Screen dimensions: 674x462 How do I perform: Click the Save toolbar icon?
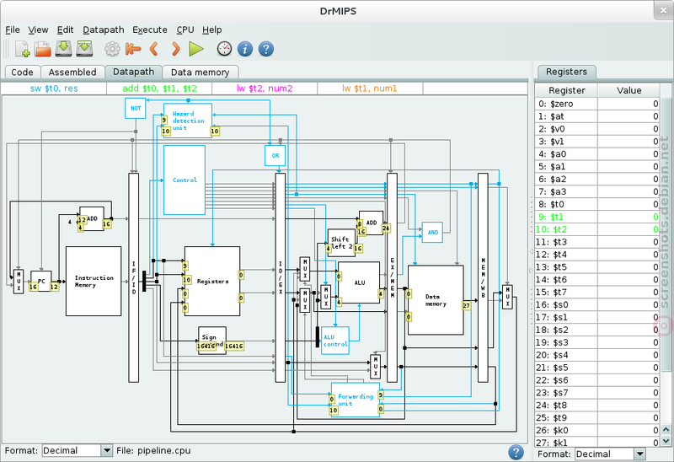[x=64, y=49]
